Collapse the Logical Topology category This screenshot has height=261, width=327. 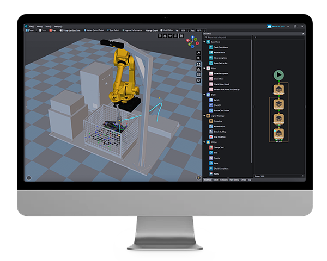coord(205,115)
